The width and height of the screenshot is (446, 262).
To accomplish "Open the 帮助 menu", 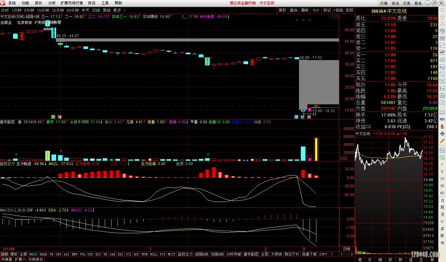I will [118, 3].
